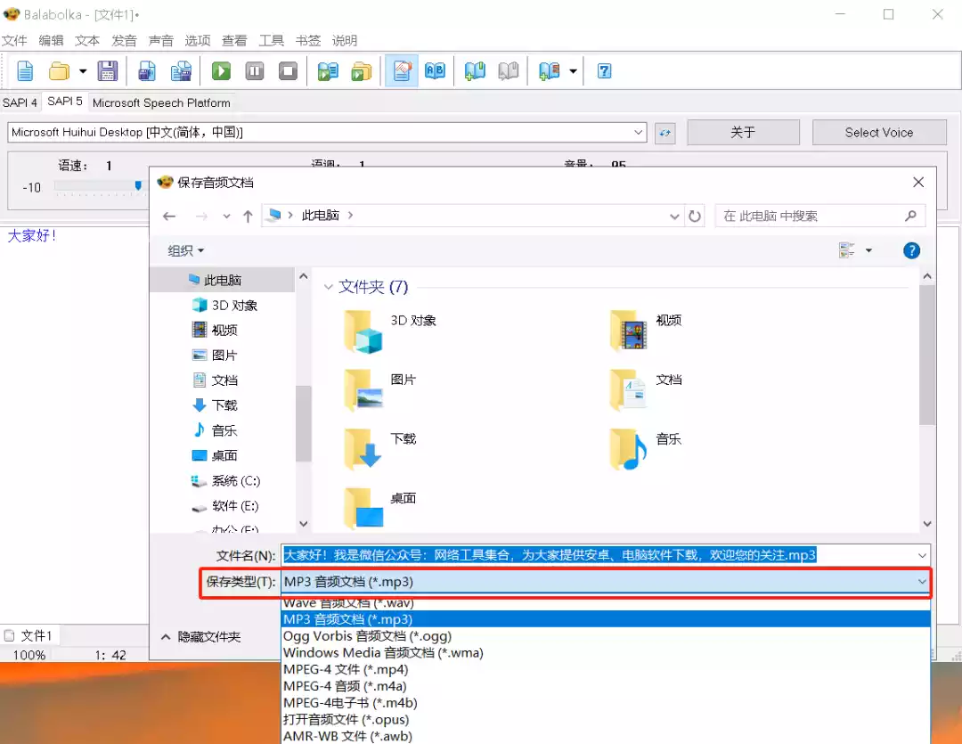
Task: Click the green Play read-aloud icon
Action: (x=221, y=71)
